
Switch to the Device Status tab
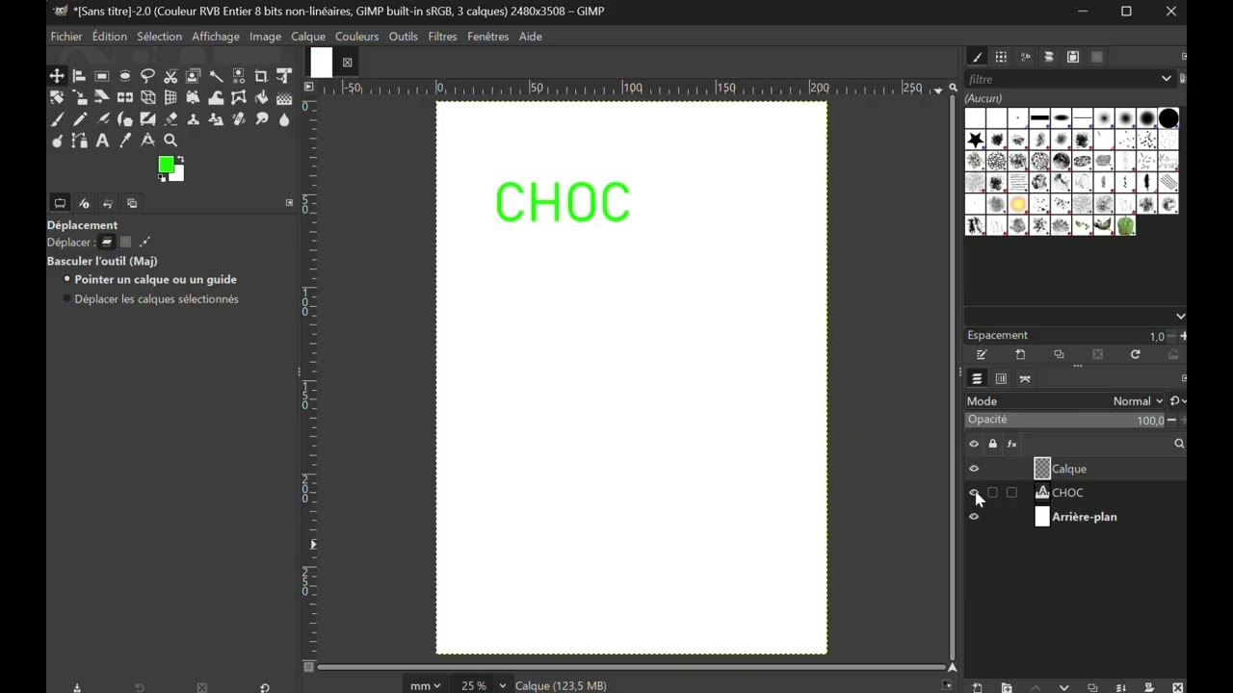tap(84, 203)
